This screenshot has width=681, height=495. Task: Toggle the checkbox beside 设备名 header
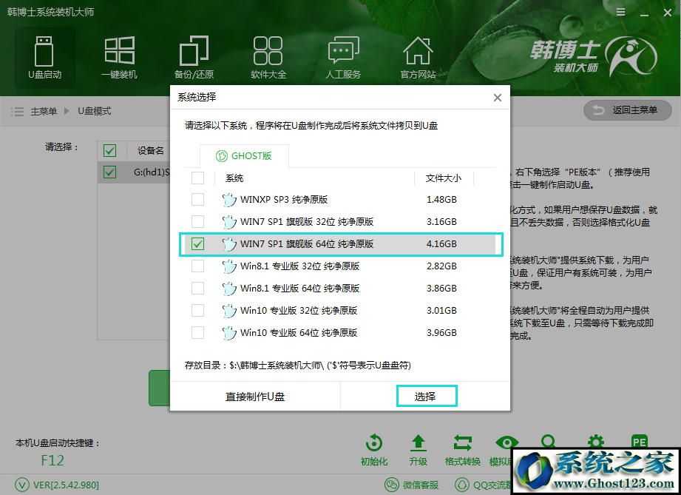pos(110,151)
